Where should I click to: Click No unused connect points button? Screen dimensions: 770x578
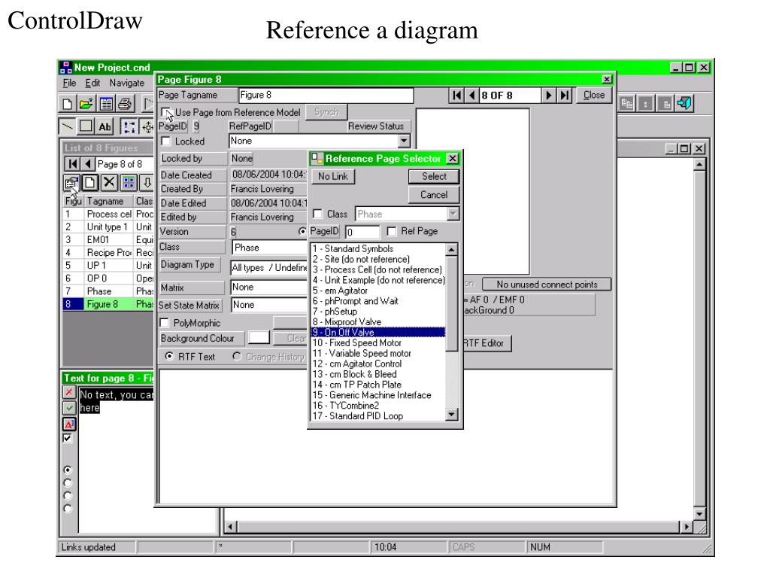coord(547,284)
